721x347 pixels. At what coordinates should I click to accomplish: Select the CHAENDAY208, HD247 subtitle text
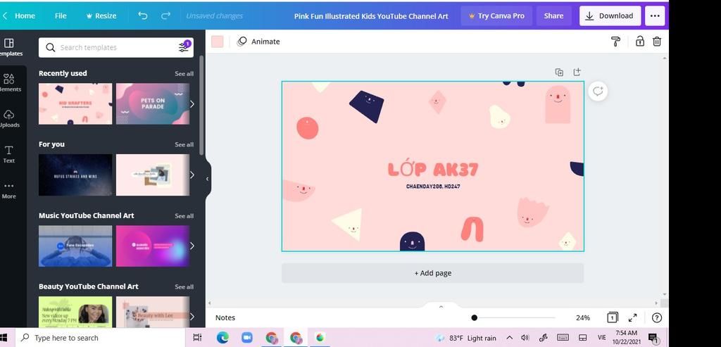pyautogui.click(x=433, y=187)
